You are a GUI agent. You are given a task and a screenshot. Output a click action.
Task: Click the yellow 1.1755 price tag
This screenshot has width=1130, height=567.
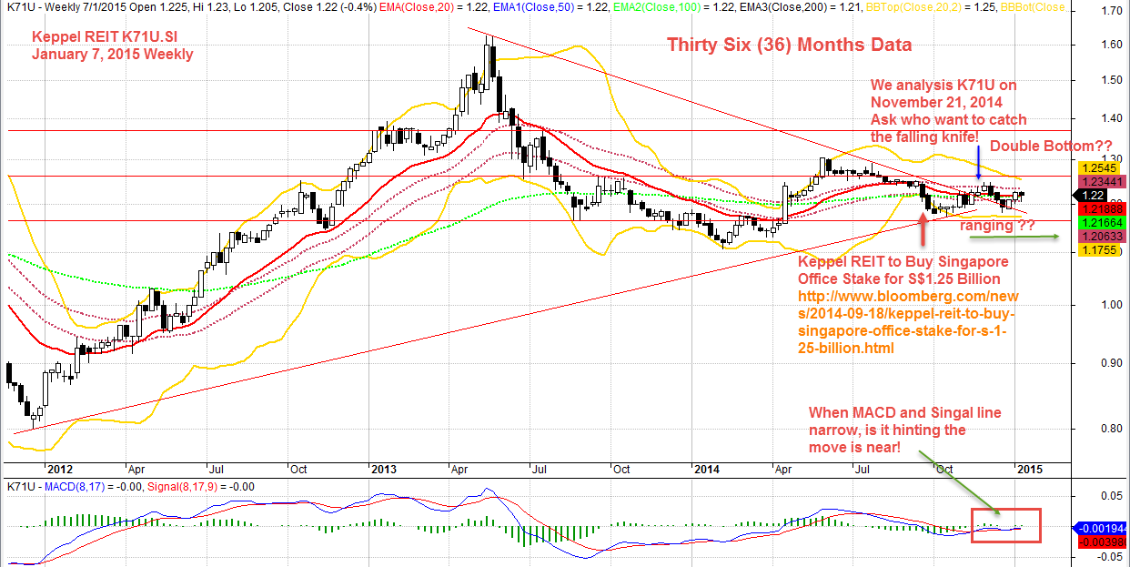[x=1097, y=248]
